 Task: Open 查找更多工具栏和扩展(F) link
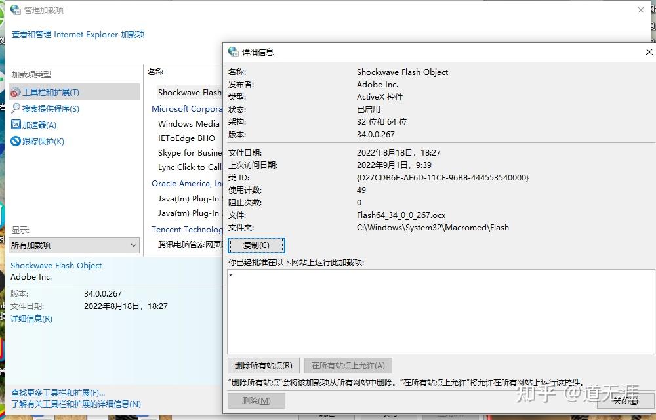click(58, 393)
